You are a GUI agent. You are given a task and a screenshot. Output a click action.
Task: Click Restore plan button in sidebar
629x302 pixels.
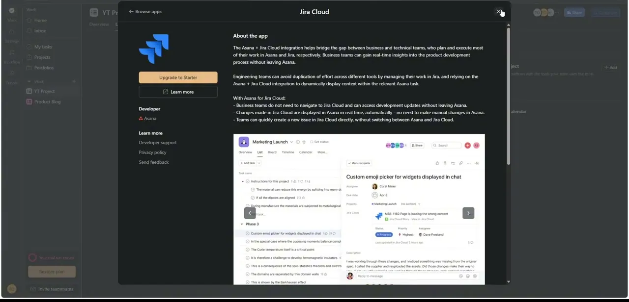coord(52,272)
